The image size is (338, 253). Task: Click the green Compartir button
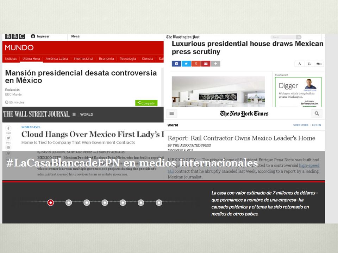click(146, 103)
